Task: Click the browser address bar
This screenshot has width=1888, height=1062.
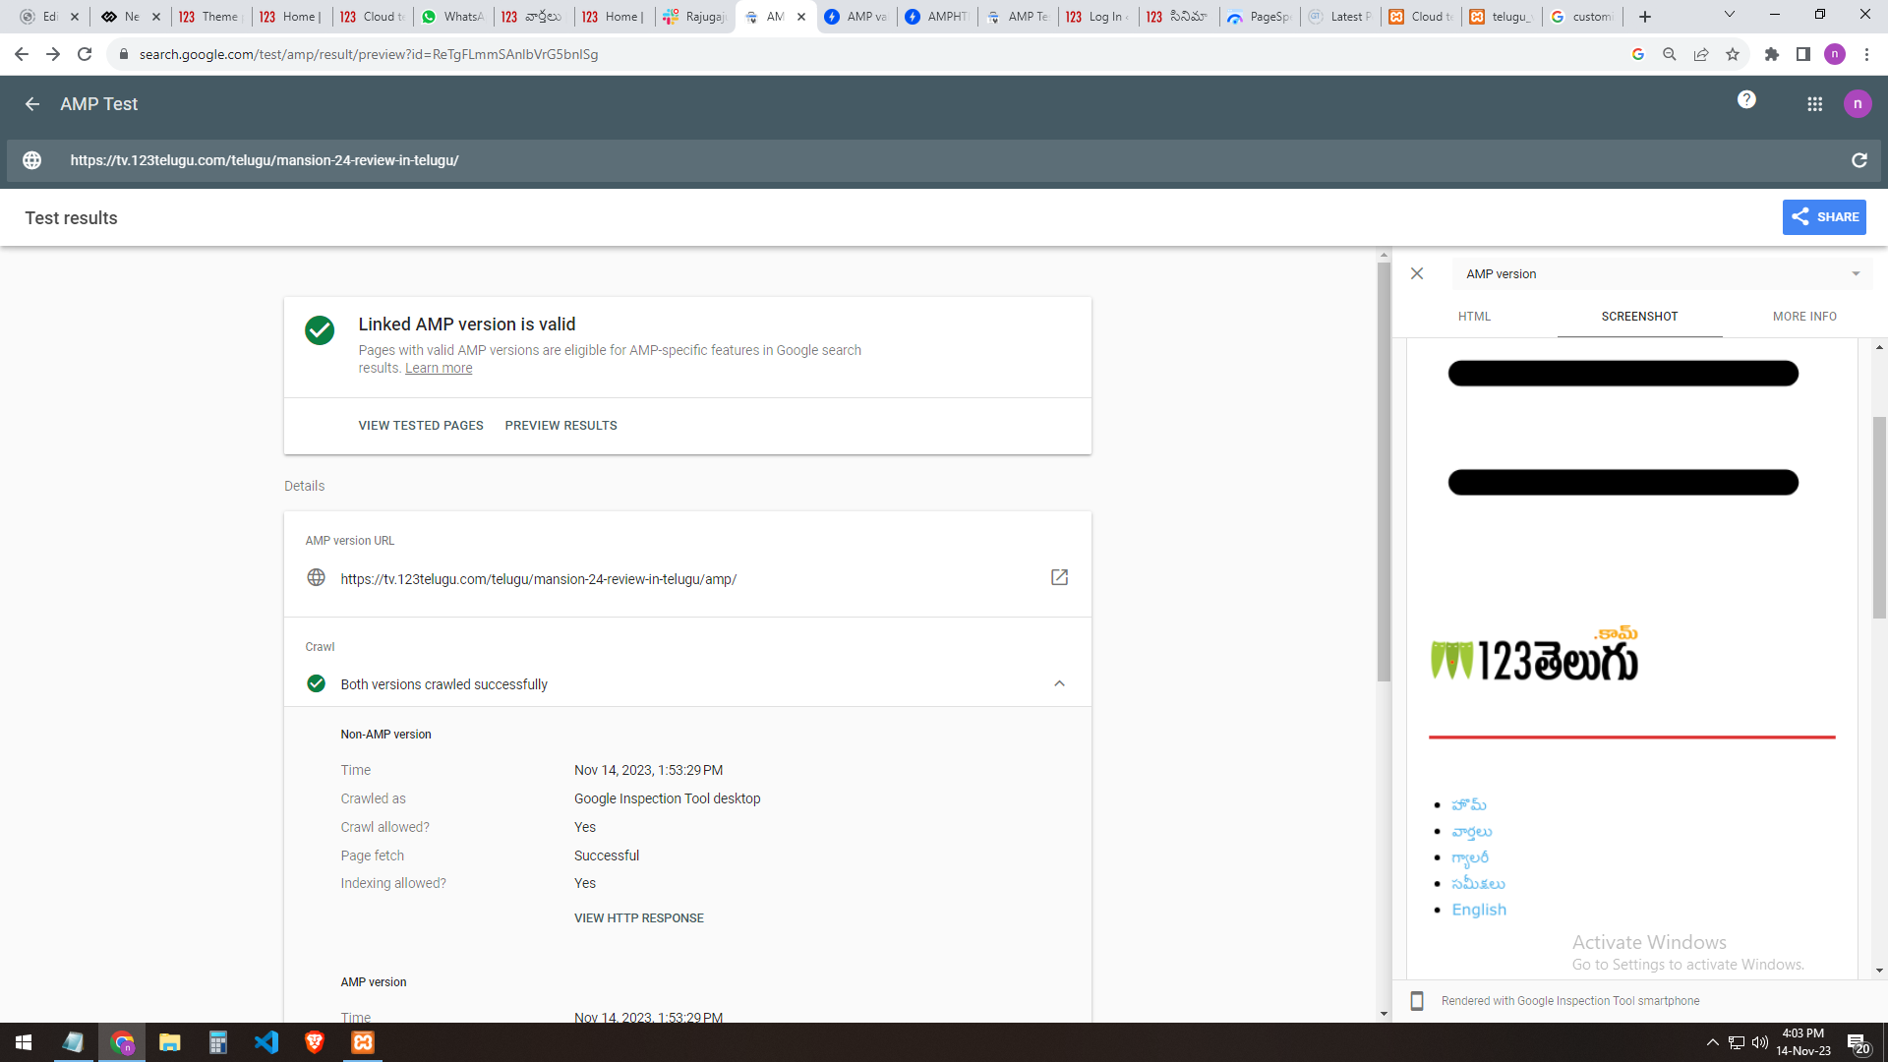Action: point(865,54)
